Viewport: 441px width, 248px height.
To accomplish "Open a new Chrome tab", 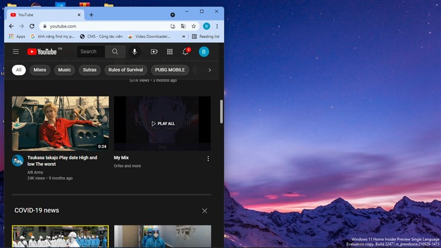I will (91, 15).
